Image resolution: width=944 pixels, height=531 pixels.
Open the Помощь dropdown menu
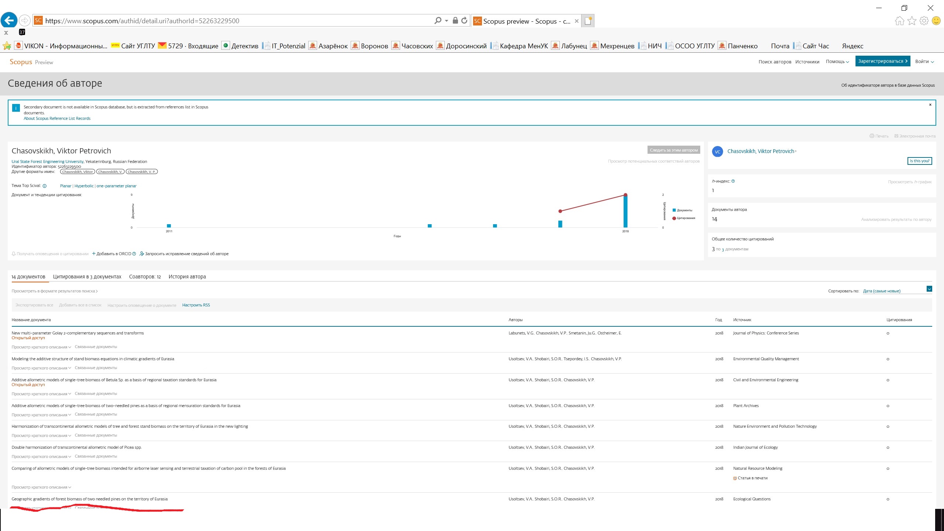(837, 62)
